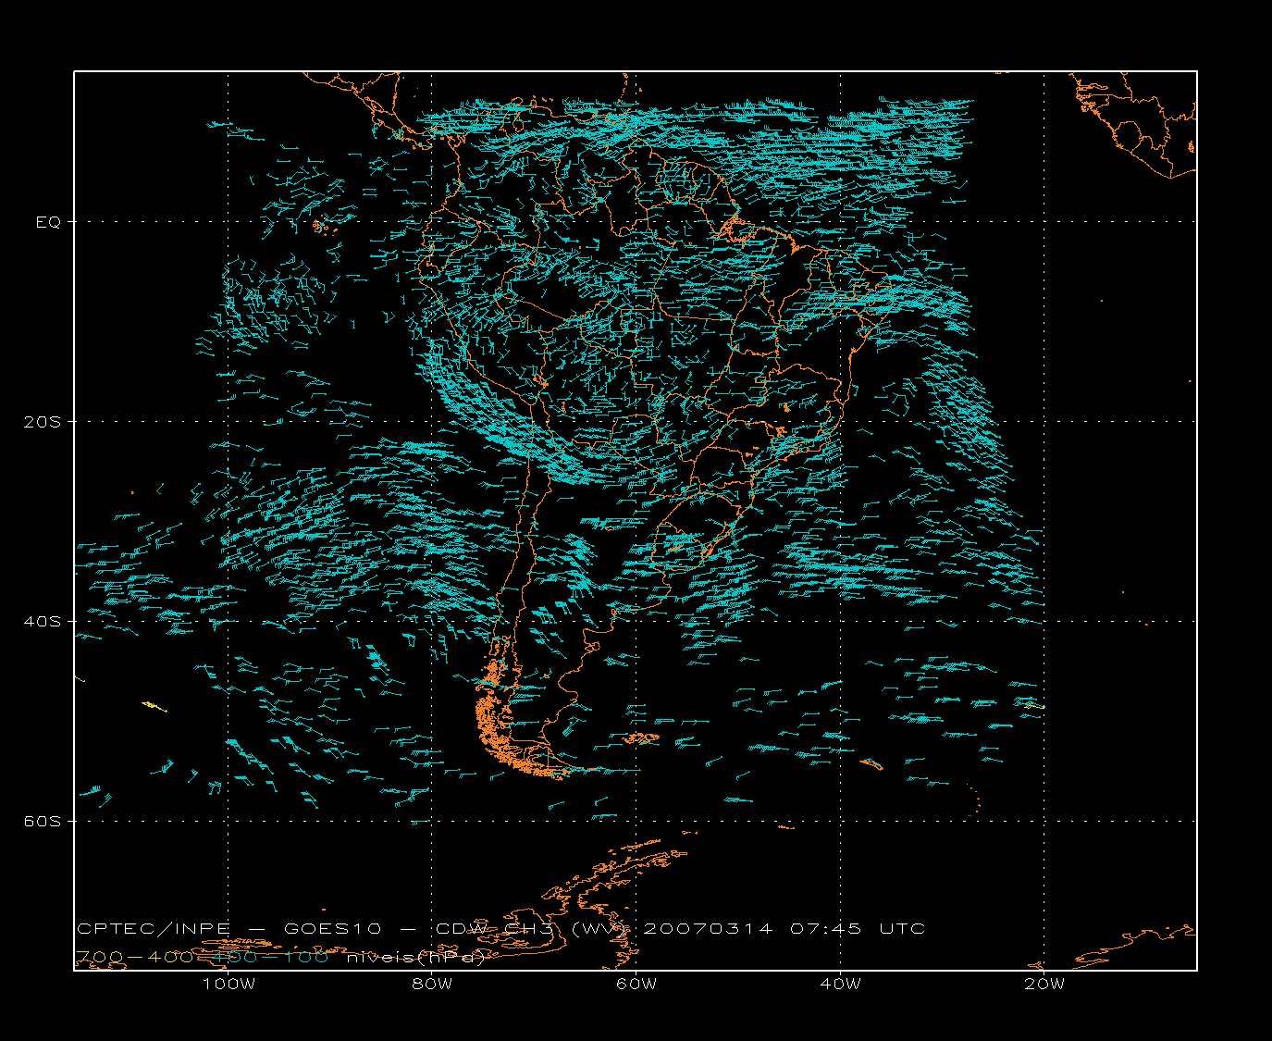Click the niveis(hPa) legend label
This screenshot has height=1041, width=1272.
click(416, 958)
